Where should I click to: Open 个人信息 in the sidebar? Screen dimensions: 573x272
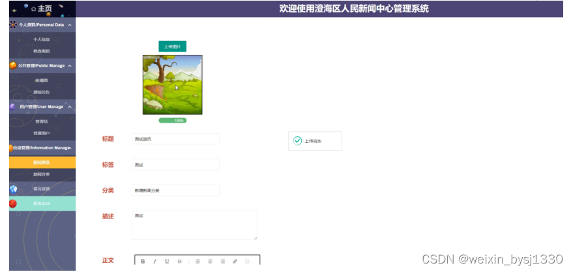tap(42, 40)
